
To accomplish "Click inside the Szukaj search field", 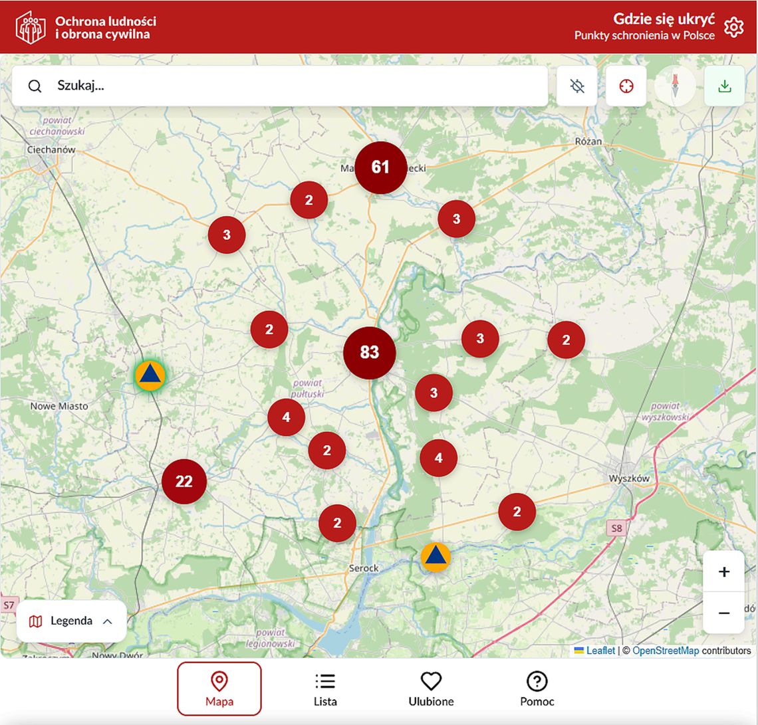I will 199,86.
